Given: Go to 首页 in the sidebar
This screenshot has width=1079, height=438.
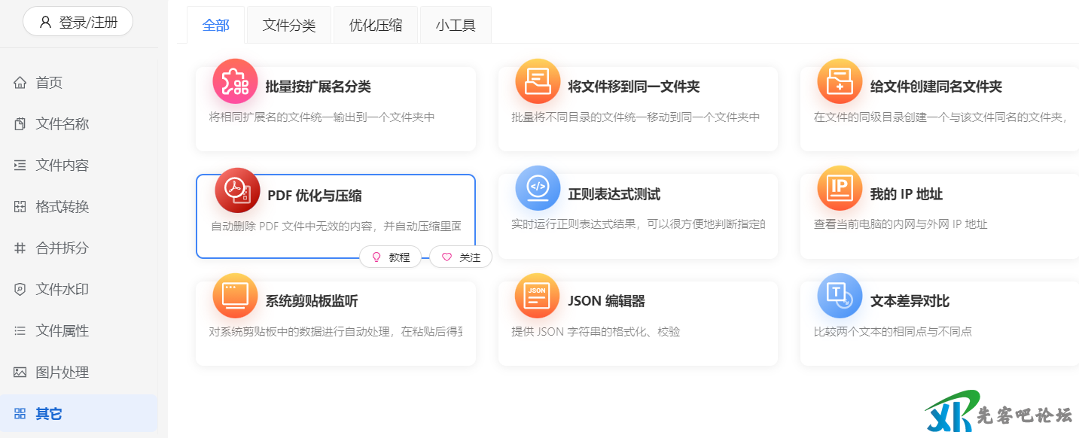Looking at the screenshot, I should tap(49, 83).
